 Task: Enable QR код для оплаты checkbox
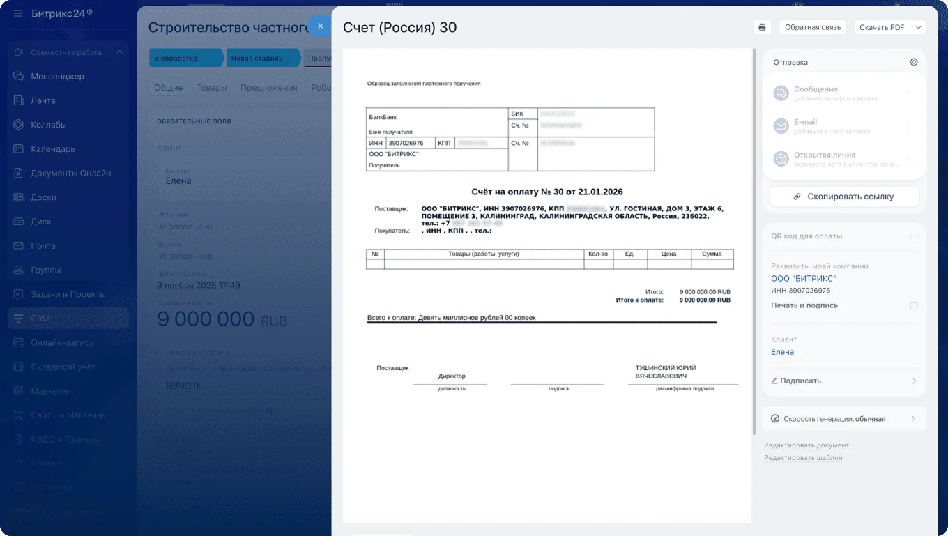click(x=914, y=237)
